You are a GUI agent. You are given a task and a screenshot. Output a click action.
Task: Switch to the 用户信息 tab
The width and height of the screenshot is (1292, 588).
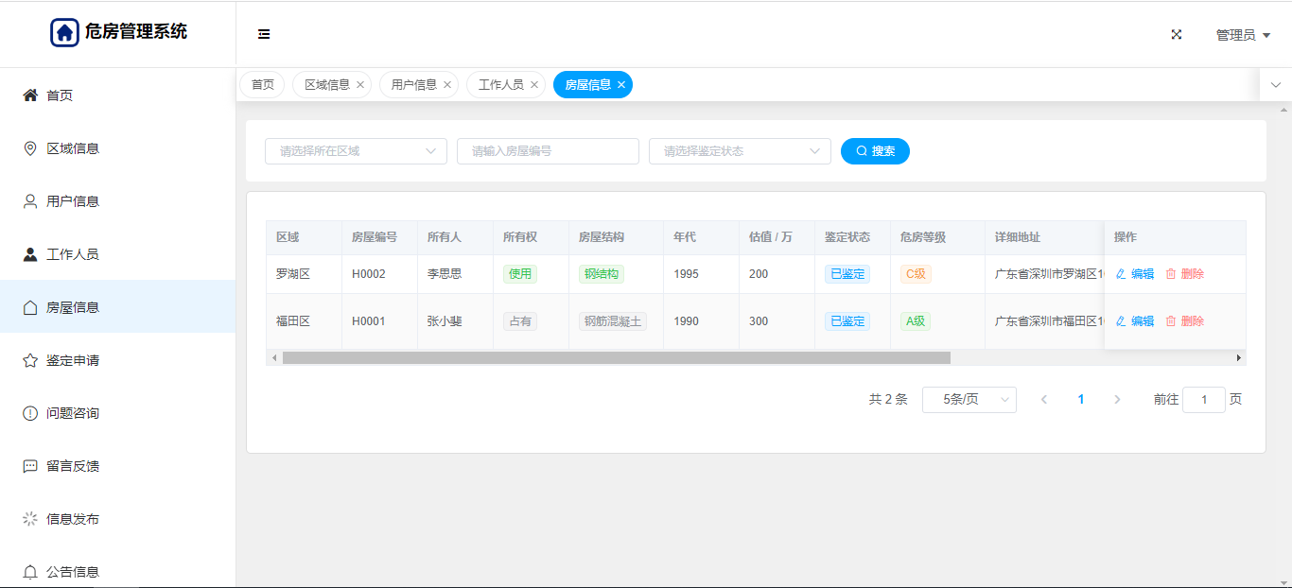pyautogui.click(x=413, y=85)
